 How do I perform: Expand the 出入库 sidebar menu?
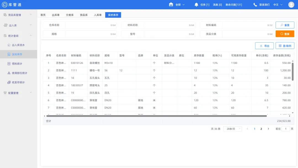coord(13,25)
